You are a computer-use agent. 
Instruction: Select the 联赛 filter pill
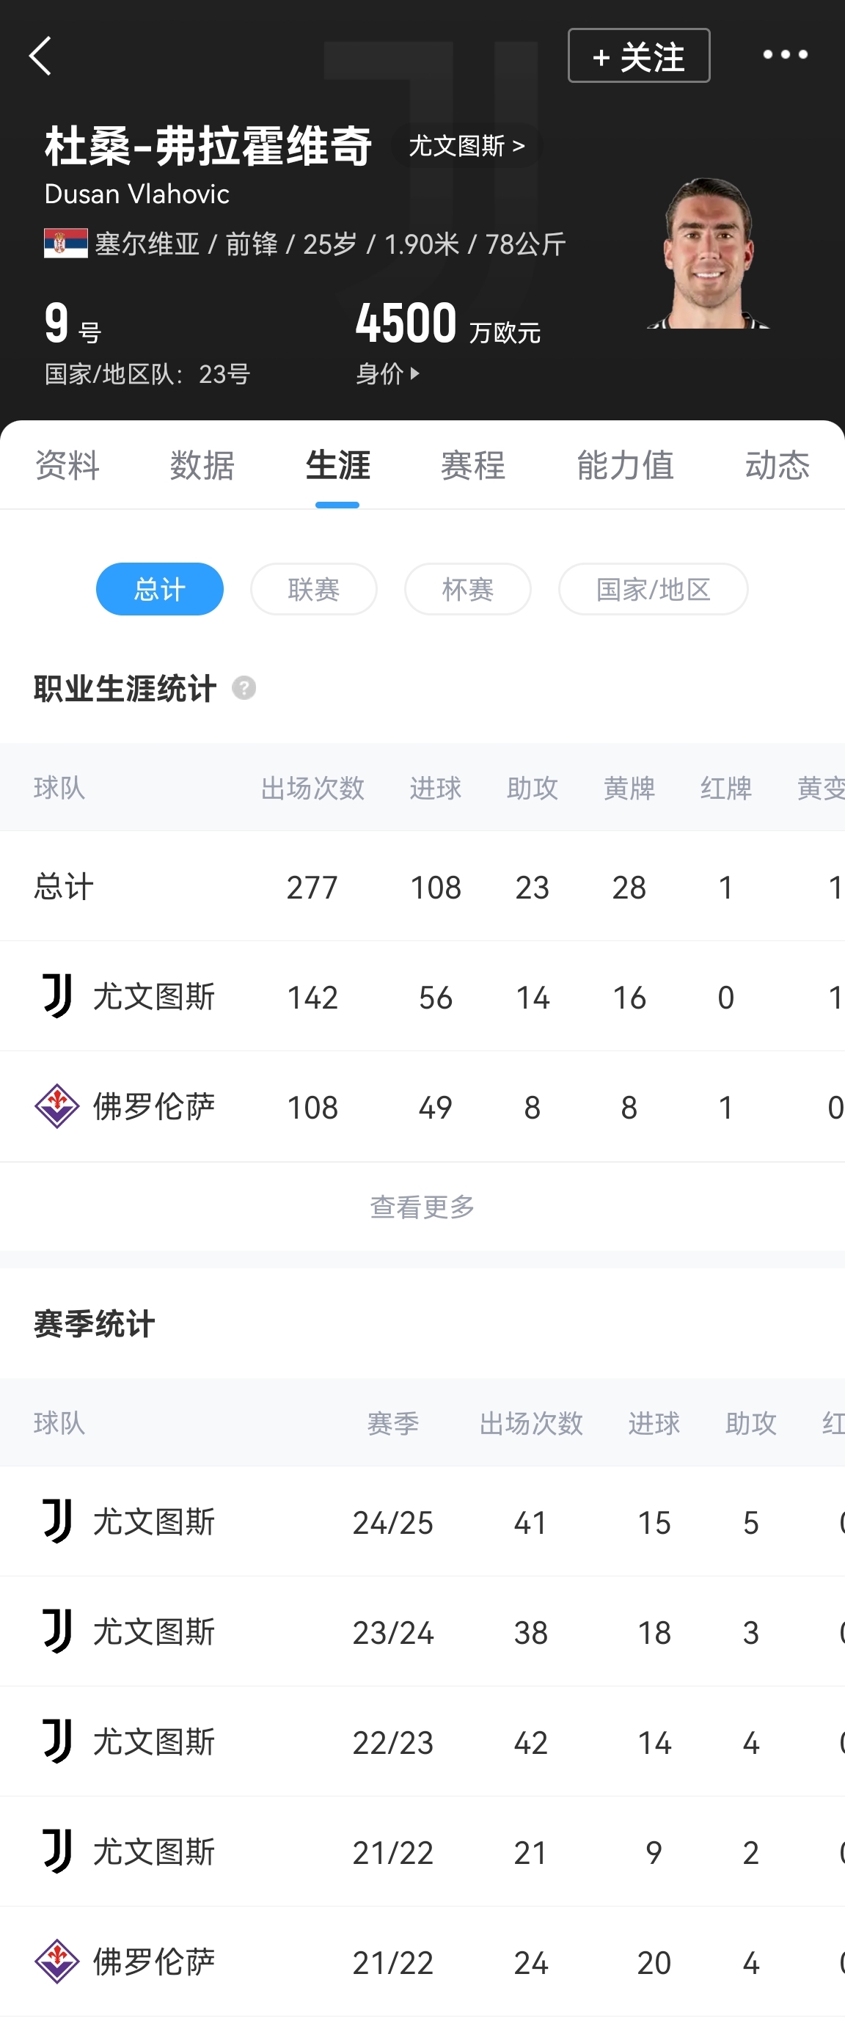coord(313,589)
